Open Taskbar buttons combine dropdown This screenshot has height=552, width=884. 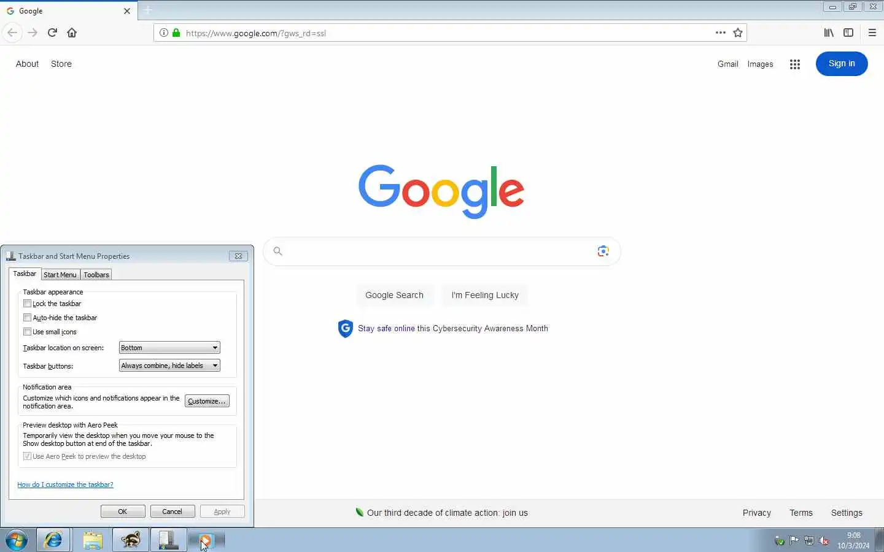tap(169, 365)
